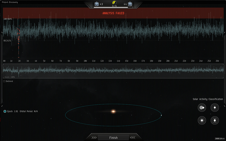
Task: Click the level 43 rank badge icon
Action: [97, 4]
